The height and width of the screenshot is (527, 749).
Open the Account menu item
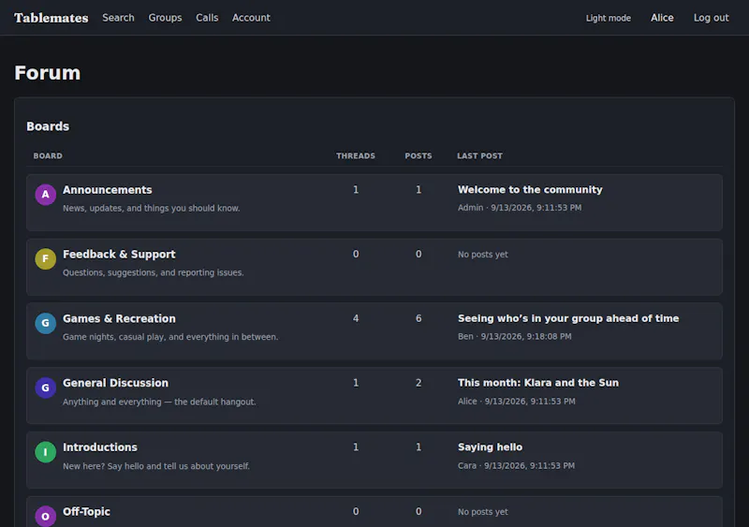tap(251, 18)
